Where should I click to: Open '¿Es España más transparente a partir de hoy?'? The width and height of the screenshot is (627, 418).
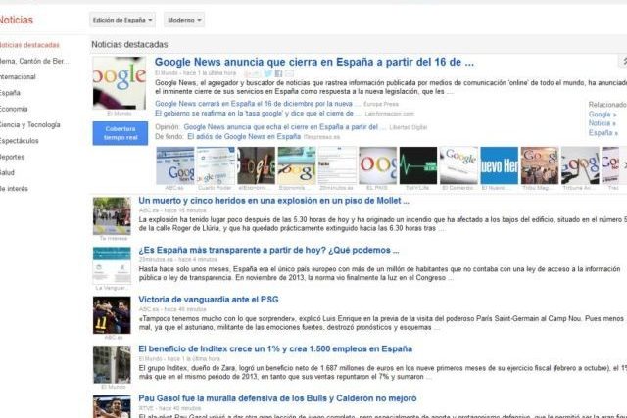click(268, 251)
